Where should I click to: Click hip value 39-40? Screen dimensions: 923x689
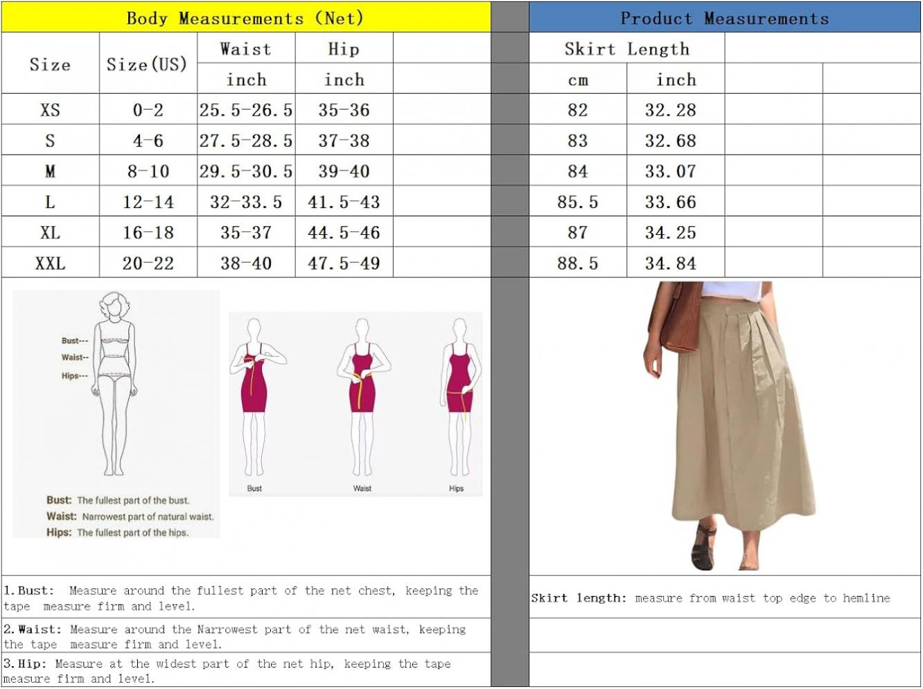(344, 171)
